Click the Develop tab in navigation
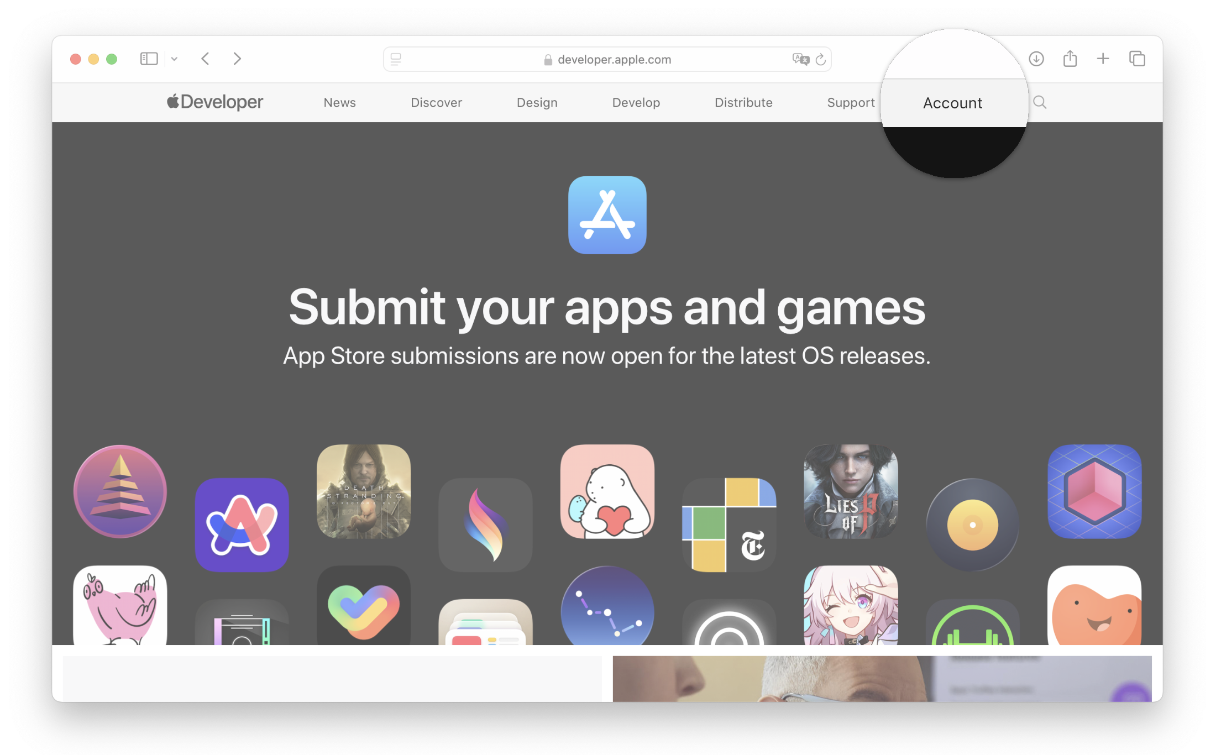Image resolution: width=1216 pixels, height=755 pixels. [x=636, y=103]
